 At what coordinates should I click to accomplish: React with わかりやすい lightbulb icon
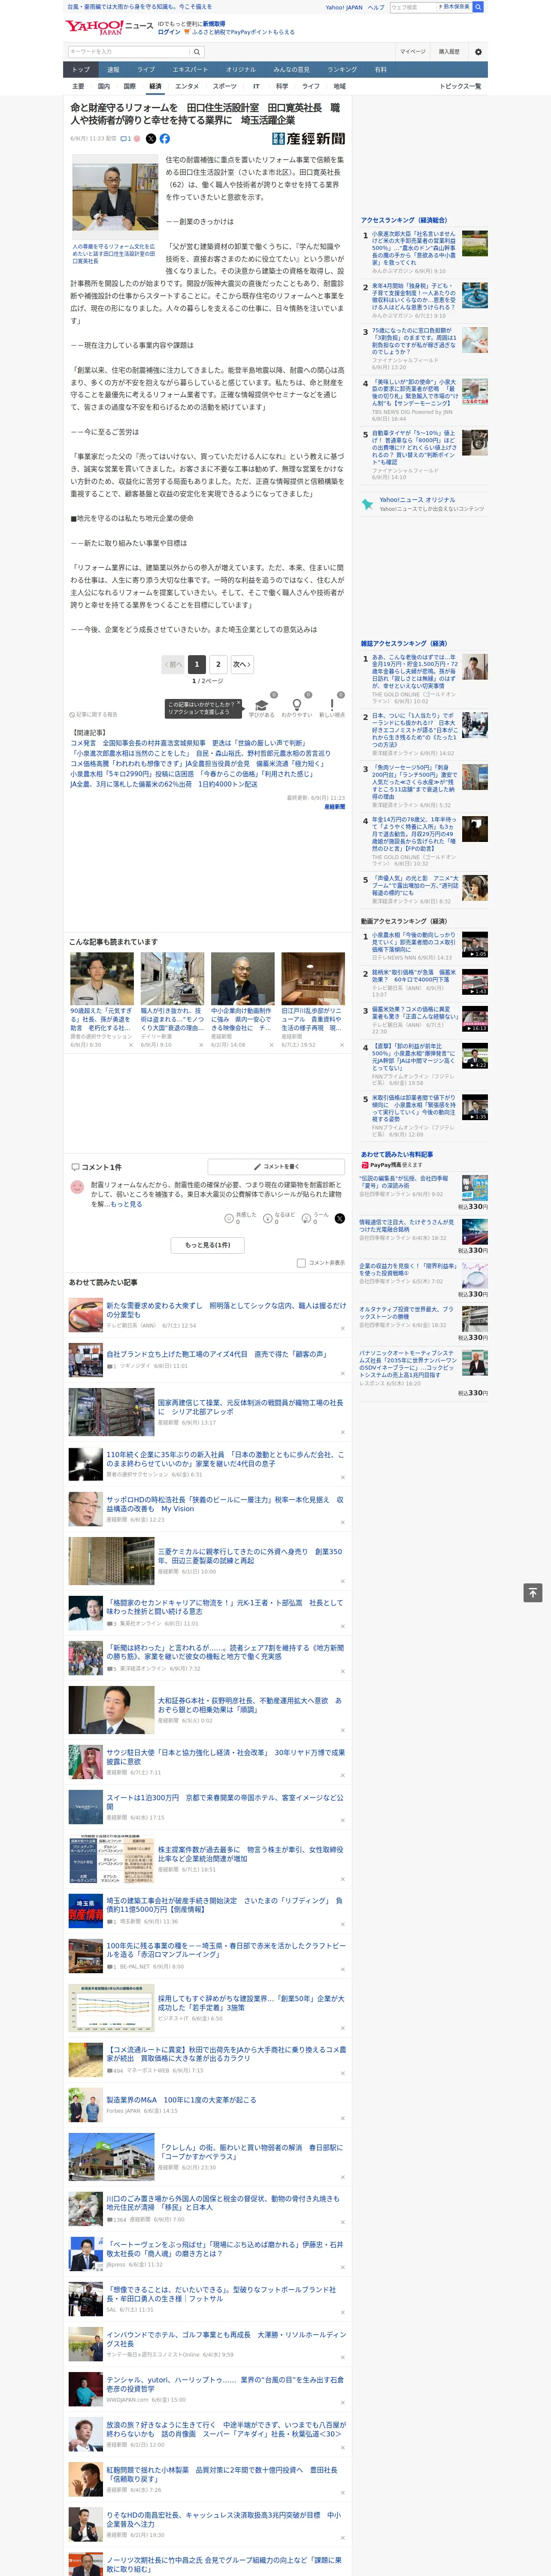click(296, 704)
